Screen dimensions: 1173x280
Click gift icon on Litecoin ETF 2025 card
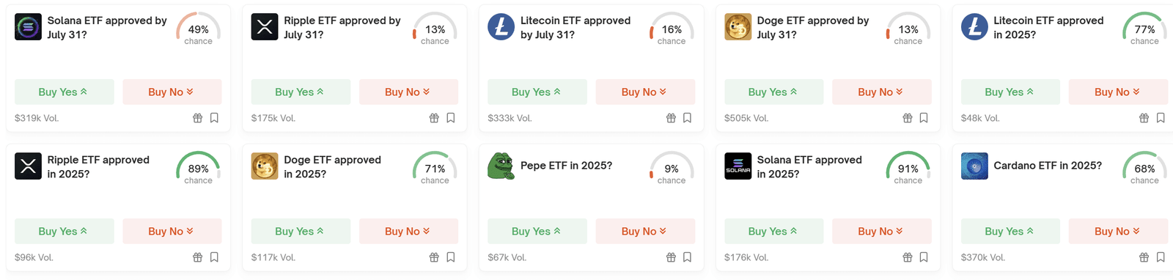1144,118
